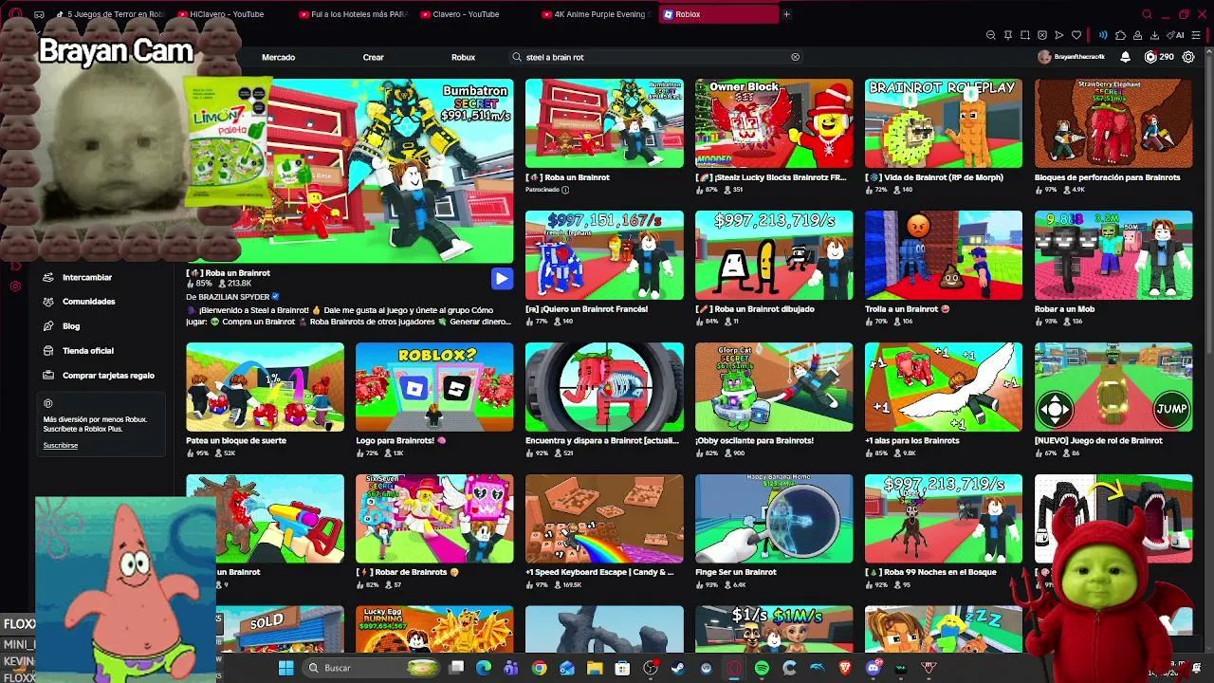Click the Roblox search box
The height and width of the screenshot is (683, 1214).
coord(656,57)
